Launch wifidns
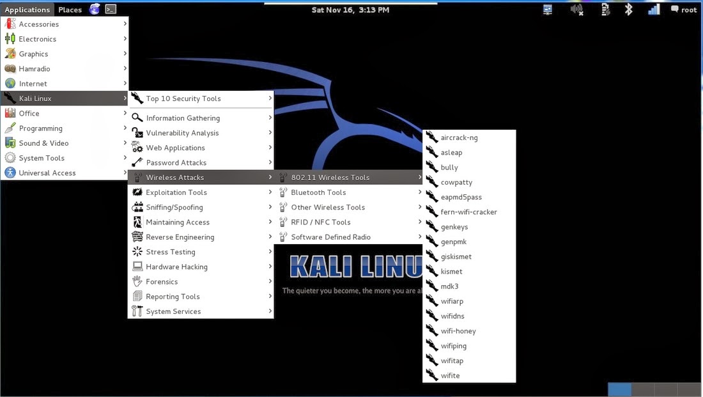703x397 pixels. 469,316
